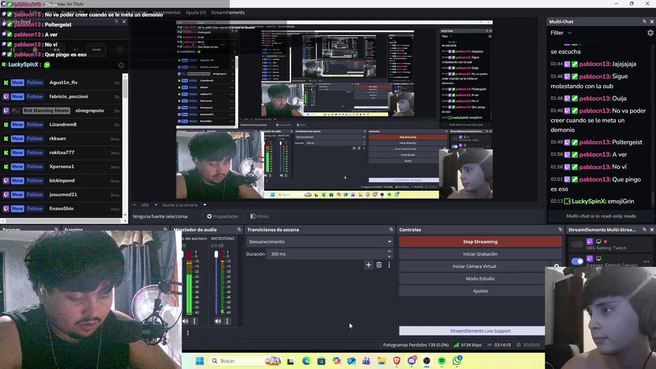
Task: Click the Duración 300 ms field
Action: [x=327, y=254]
